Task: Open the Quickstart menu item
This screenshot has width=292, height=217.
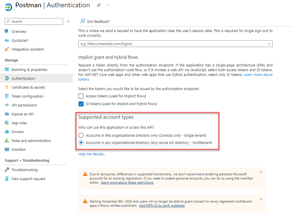Action: coord(20,40)
